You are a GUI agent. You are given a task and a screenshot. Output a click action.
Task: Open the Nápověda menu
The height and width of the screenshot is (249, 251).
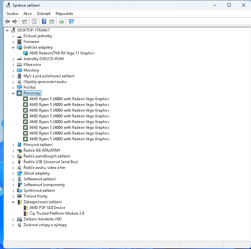click(64, 14)
